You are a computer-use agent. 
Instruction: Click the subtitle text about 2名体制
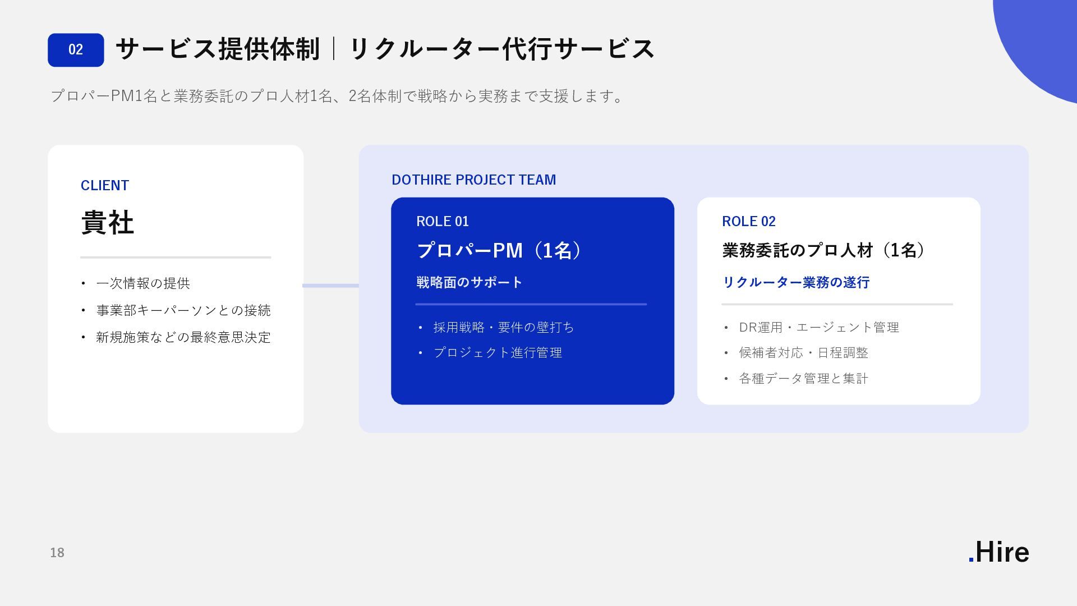337,96
